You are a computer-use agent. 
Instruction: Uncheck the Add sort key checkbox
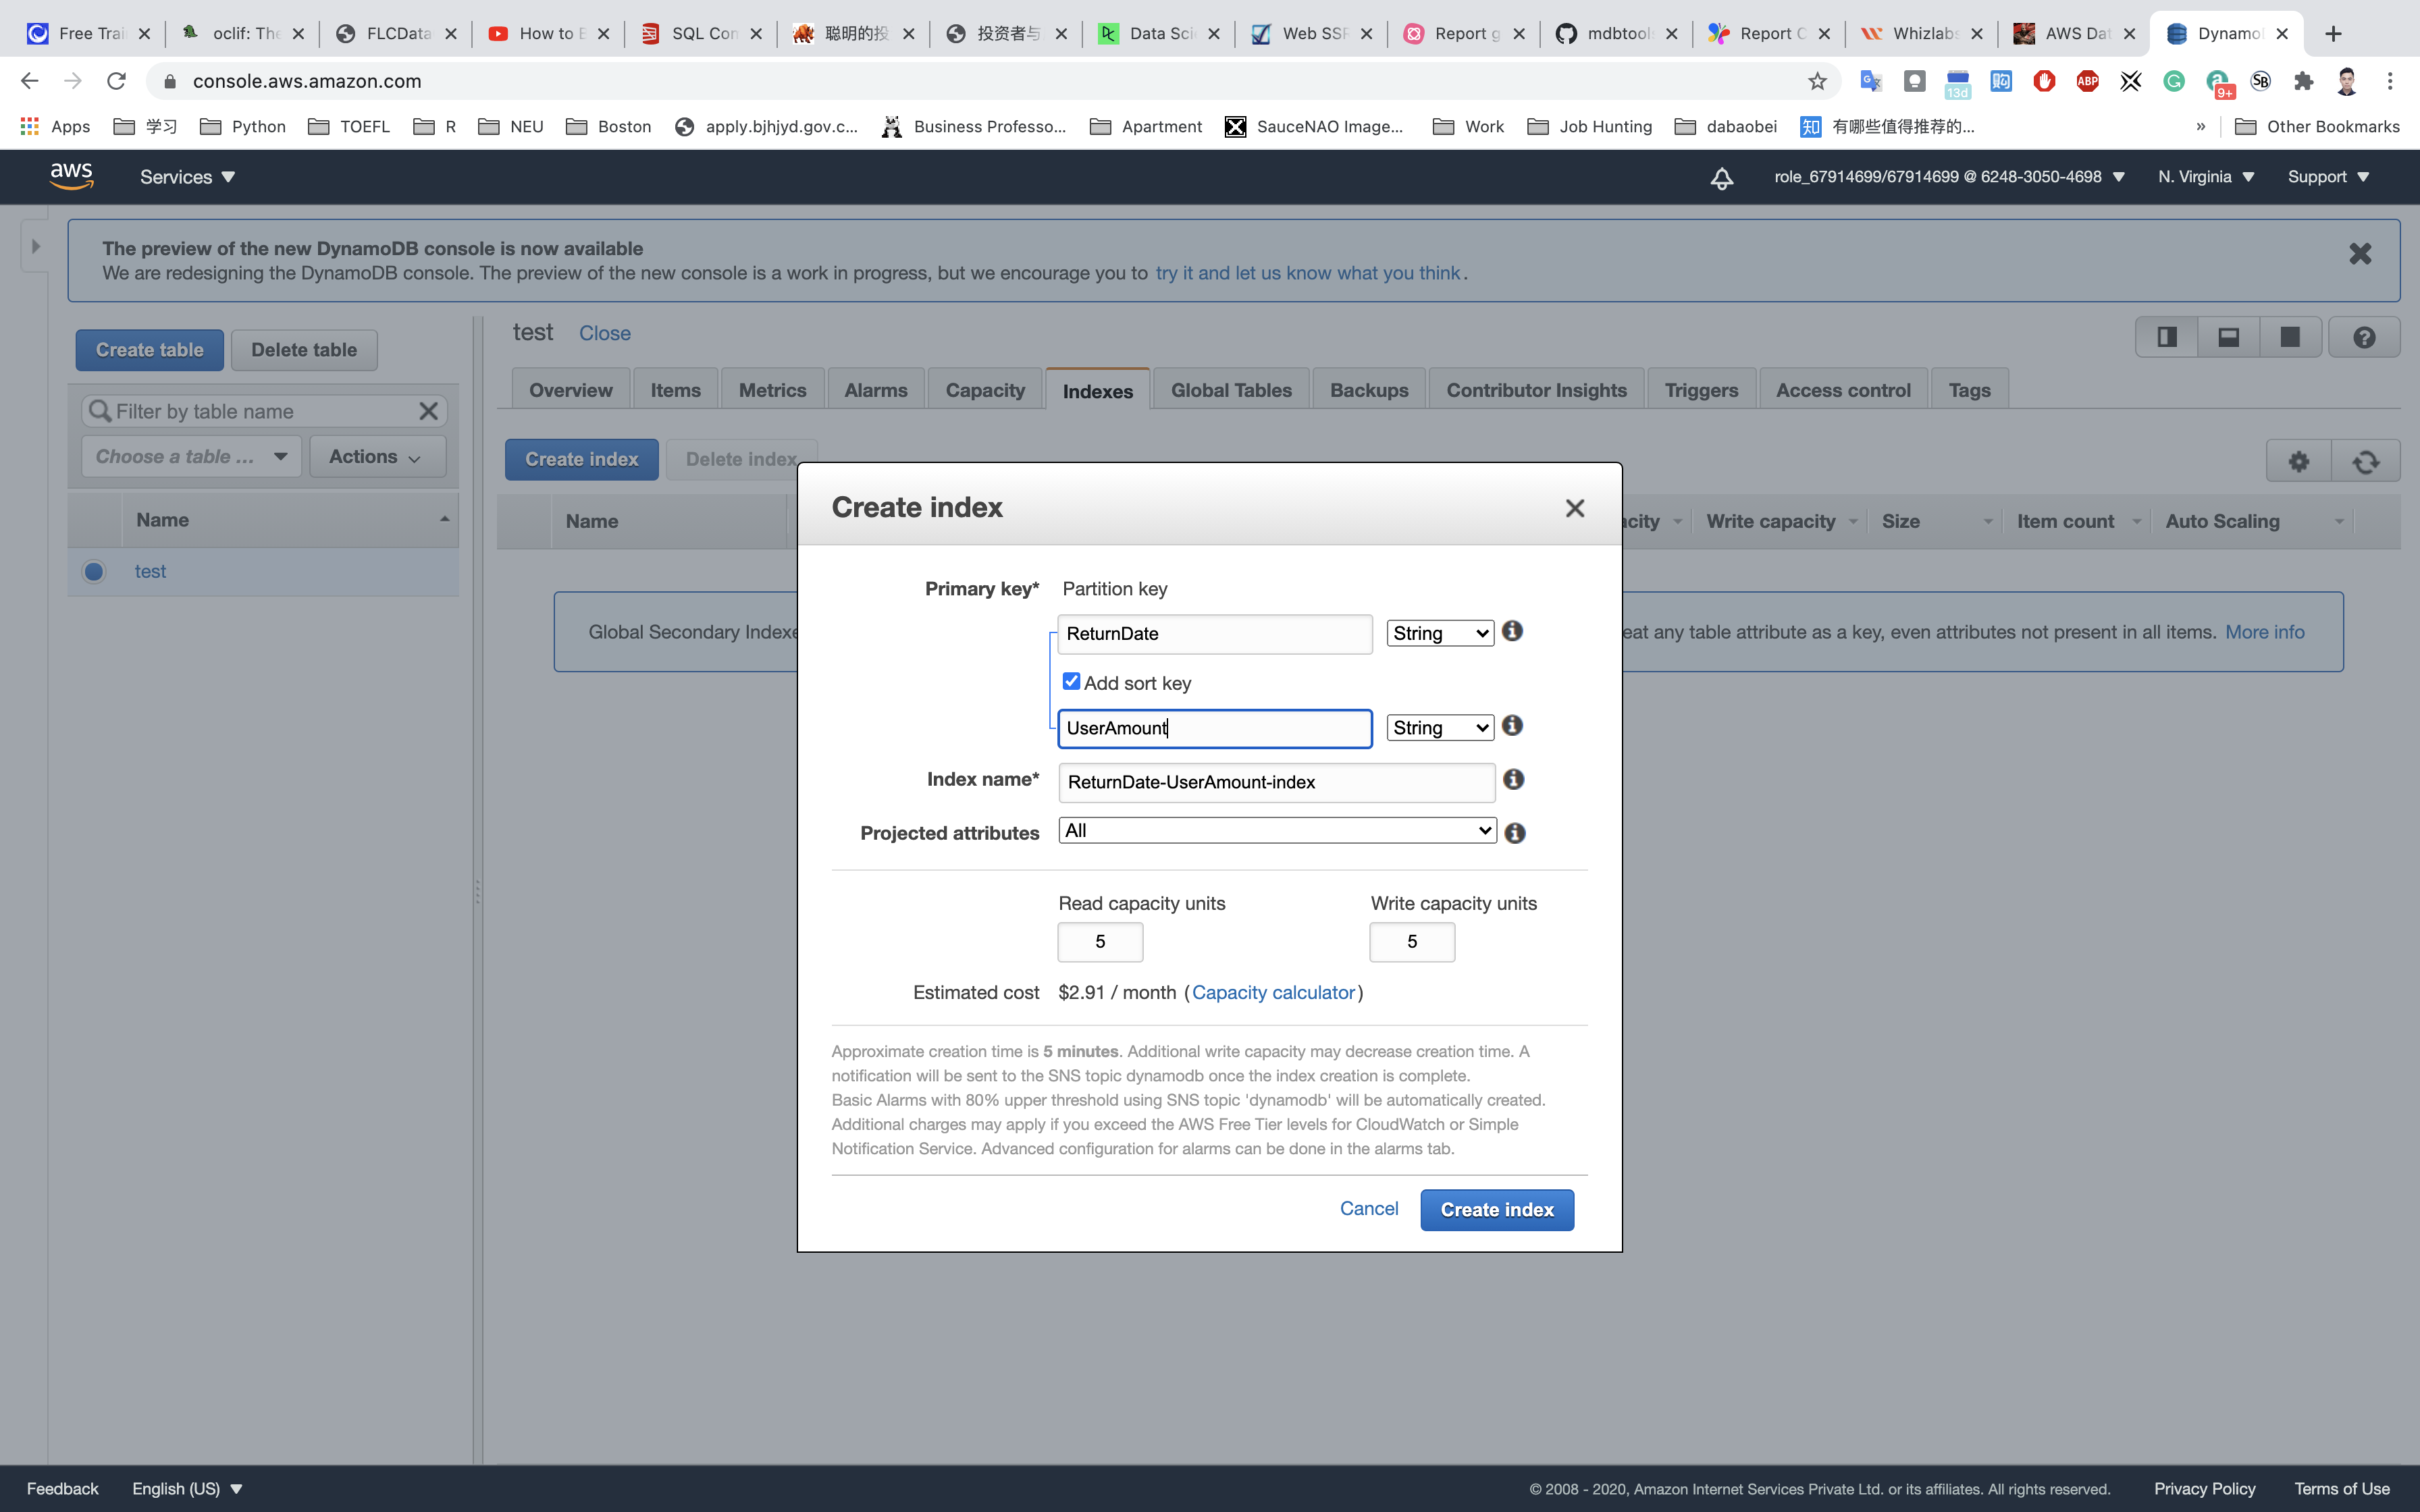click(x=1071, y=681)
